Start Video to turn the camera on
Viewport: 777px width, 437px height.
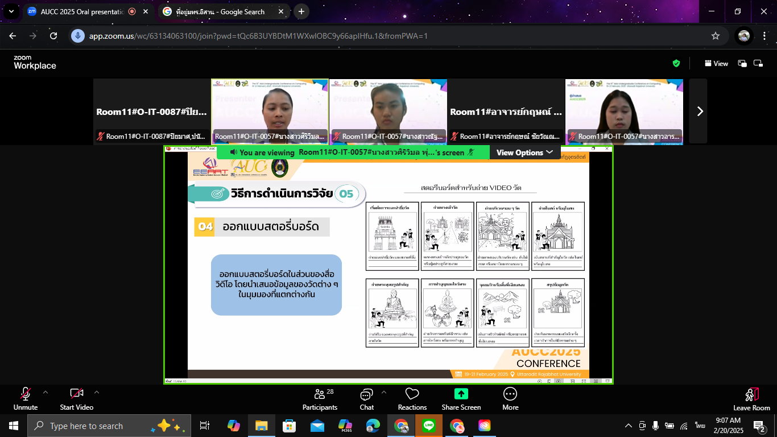tap(77, 398)
